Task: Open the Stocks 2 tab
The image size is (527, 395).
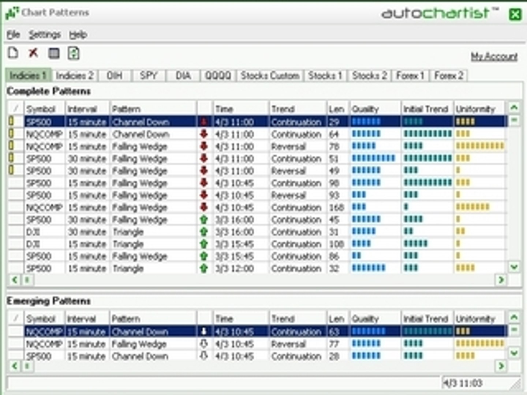Action: [370, 76]
